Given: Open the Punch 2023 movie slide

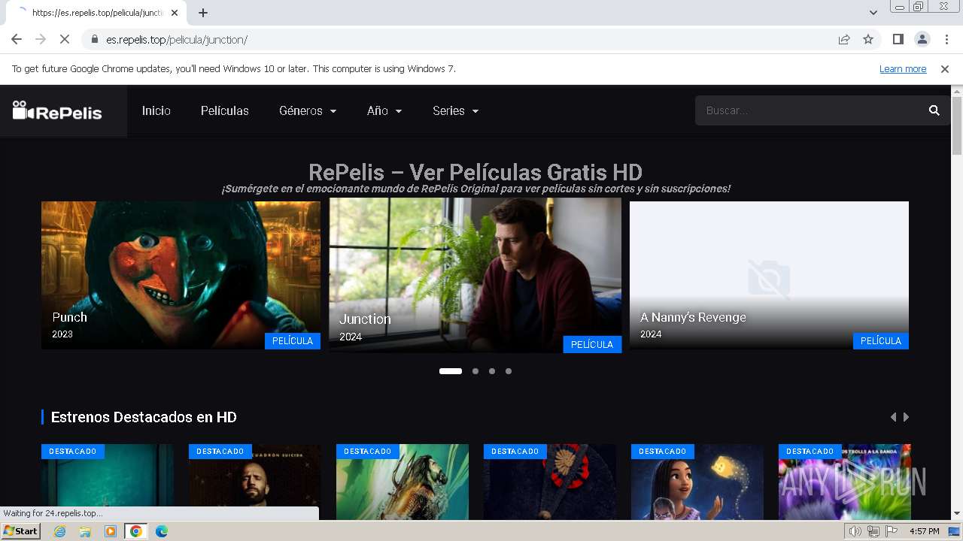Looking at the screenshot, I should tap(181, 275).
